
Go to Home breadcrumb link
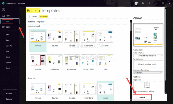click(x=35, y=17)
